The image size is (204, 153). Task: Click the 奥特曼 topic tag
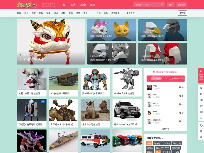[157, 143]
